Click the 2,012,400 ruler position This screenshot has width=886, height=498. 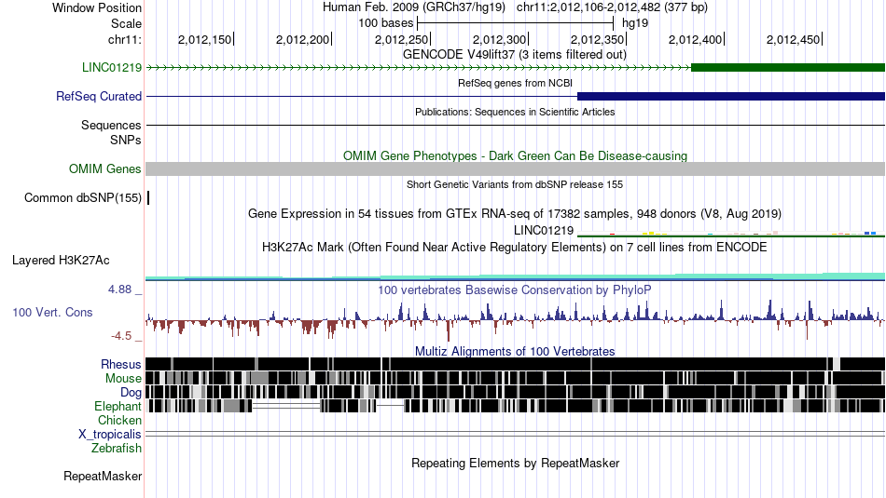(696, 39)
